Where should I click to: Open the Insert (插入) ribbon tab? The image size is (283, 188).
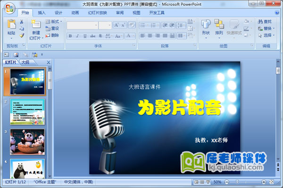click(x=42, y=13)
